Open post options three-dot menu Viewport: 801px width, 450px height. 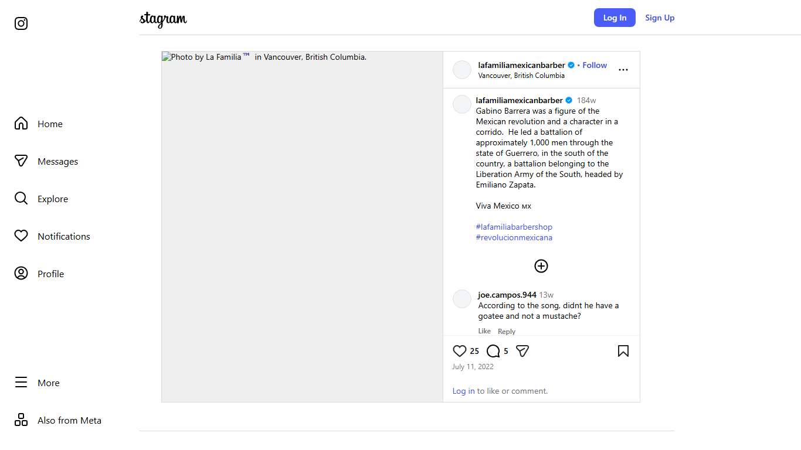click(x=623, y=70)
